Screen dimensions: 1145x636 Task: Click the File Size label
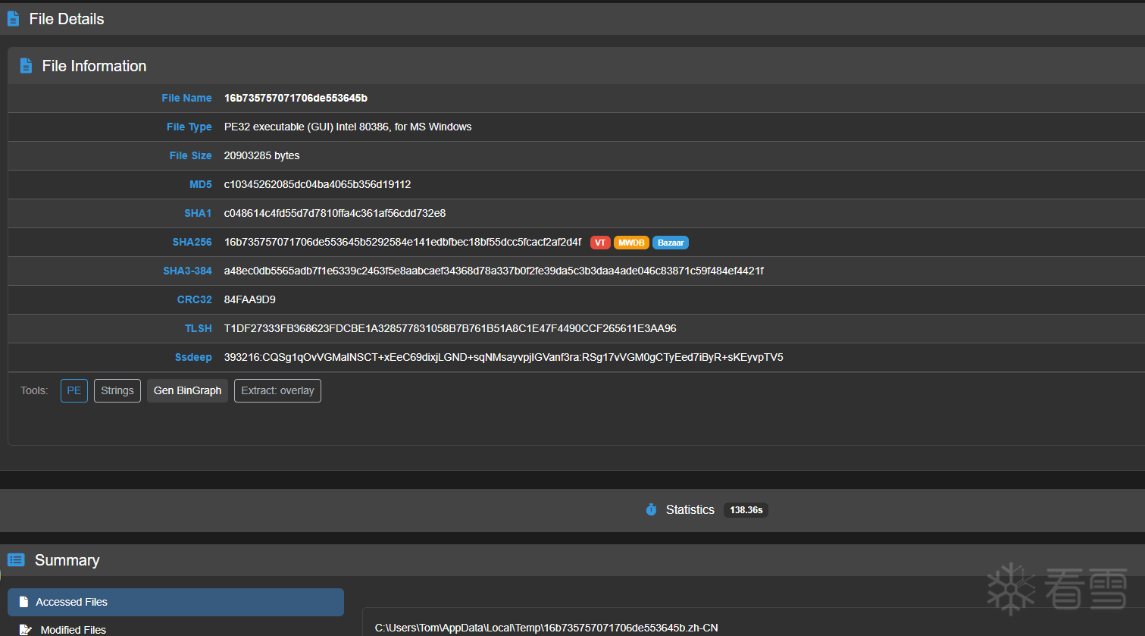coord(191,155)
